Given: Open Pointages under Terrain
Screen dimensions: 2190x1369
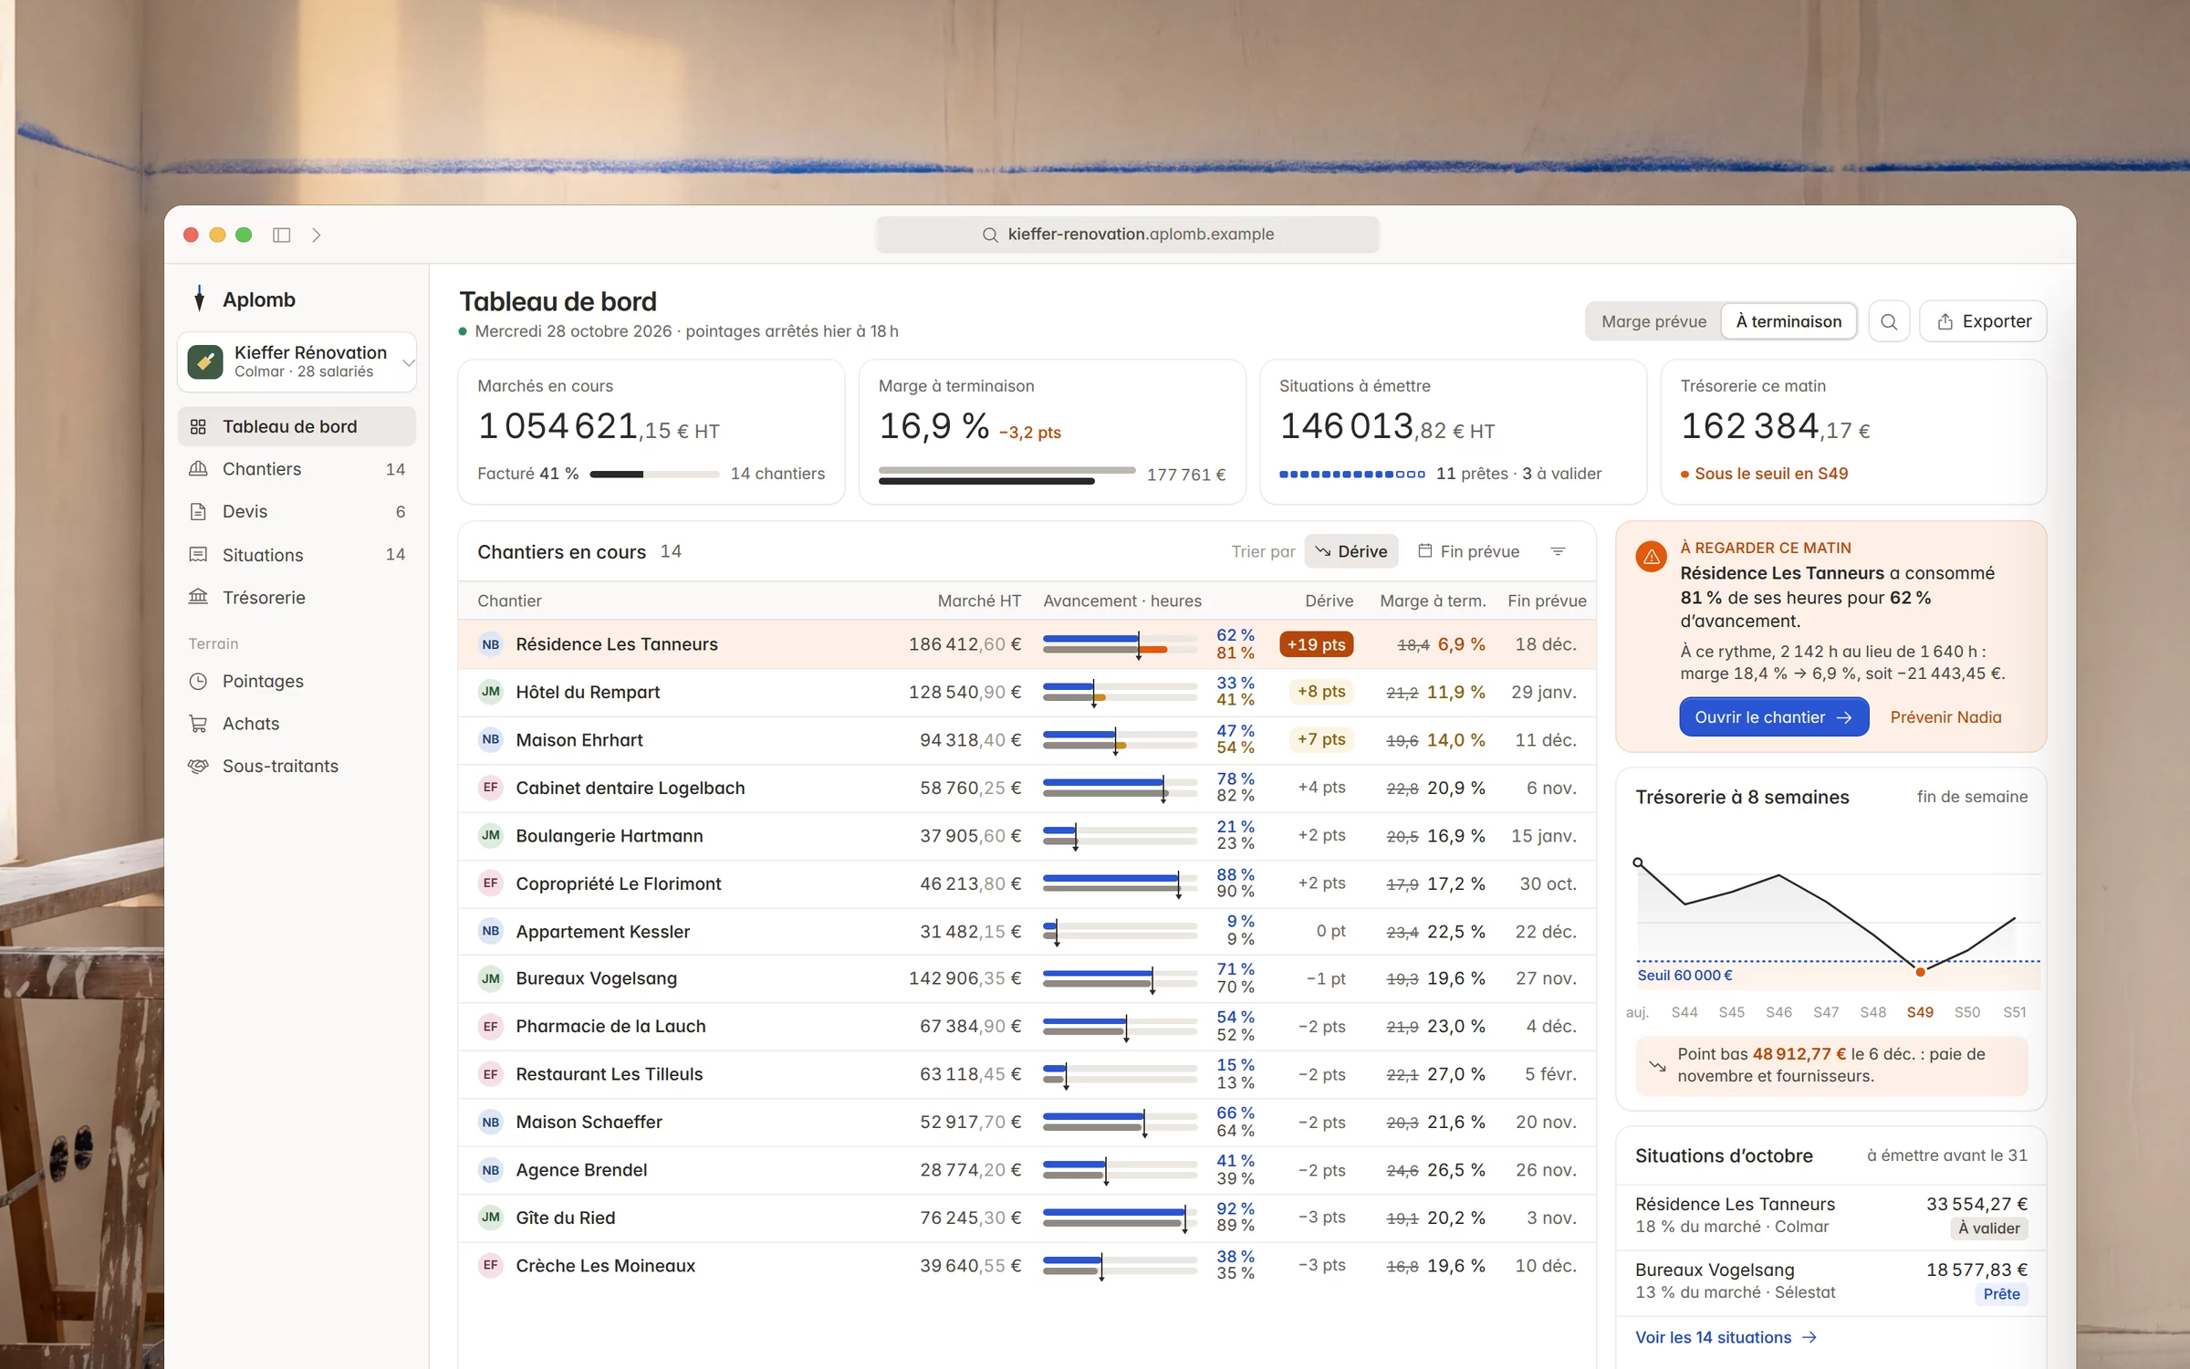Looking at the screenshot, I should (297, 681).
